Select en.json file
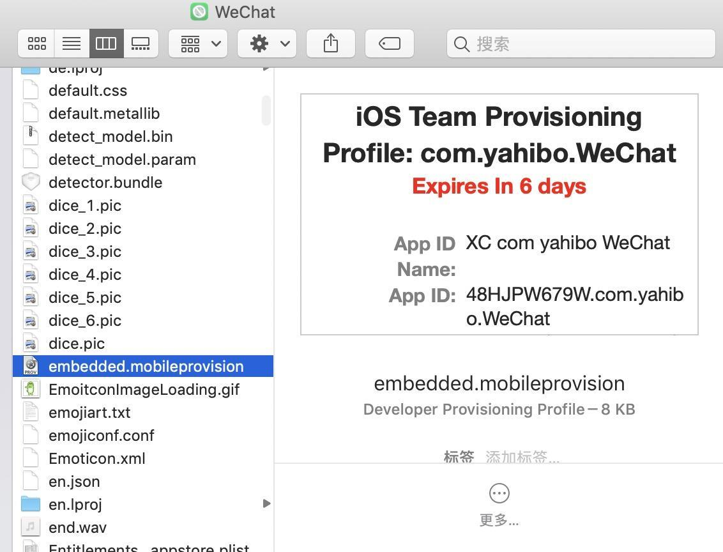 (x=143, y=482)
